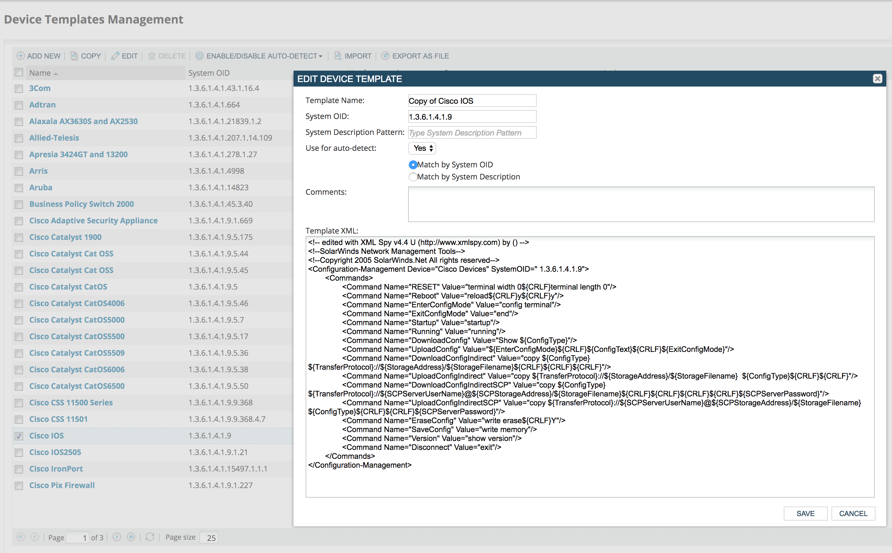The height and width of the screenshot is (553, 892).
Task: Click the Edit pencil icon
Action: pos(115,56)
